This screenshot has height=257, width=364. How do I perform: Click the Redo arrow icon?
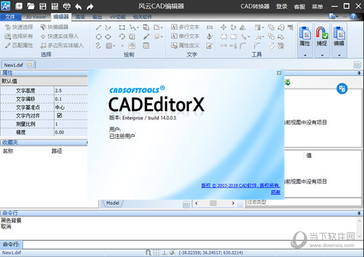coord(90,7)
